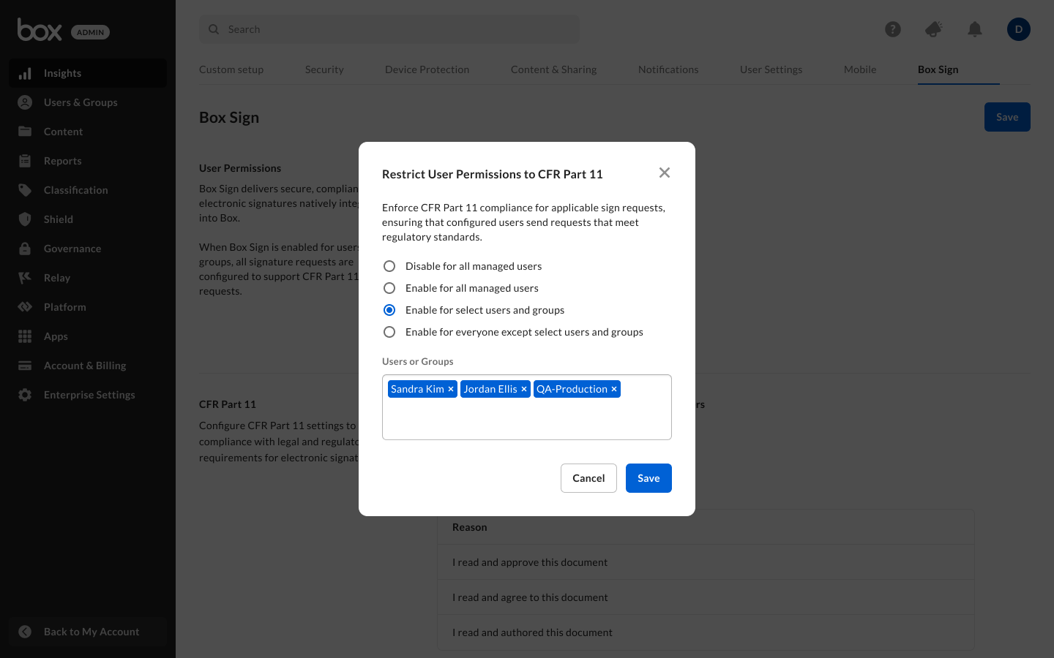
Task: Open Shield from the sidebar
Action: [59, 219]
